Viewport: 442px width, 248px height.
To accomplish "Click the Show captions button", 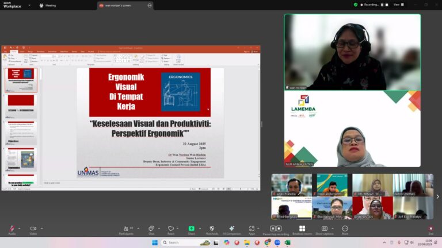I will point(325,228).
